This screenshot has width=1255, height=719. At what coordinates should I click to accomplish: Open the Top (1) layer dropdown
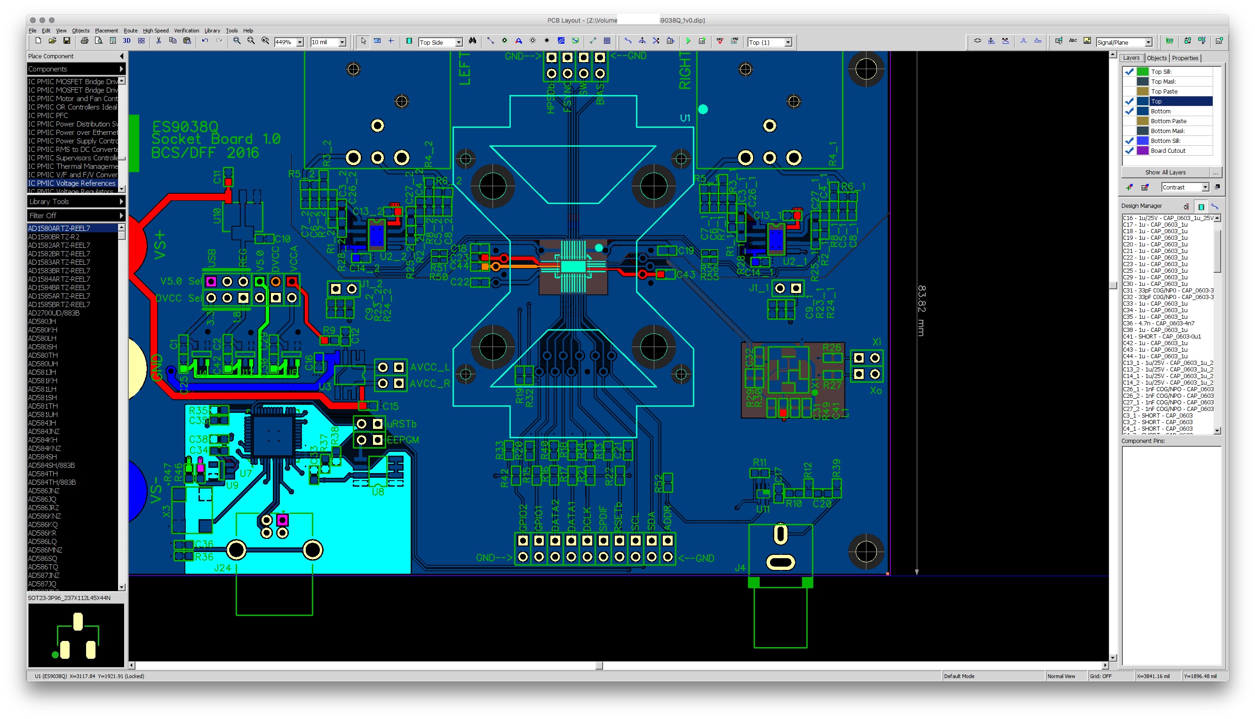[788, 42]
